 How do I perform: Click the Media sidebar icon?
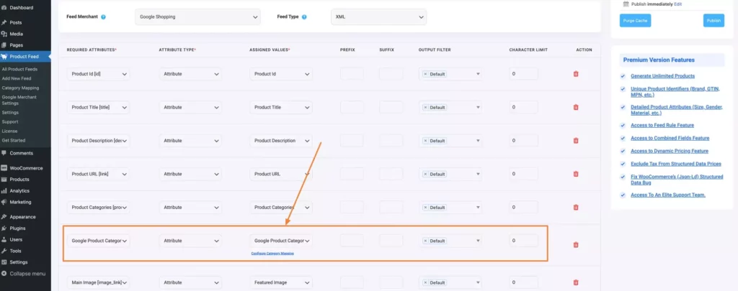(x=4, y=34)
